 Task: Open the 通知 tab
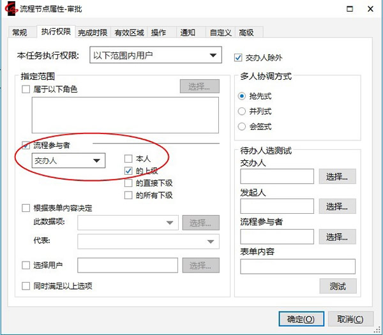(x=188, y=33)
